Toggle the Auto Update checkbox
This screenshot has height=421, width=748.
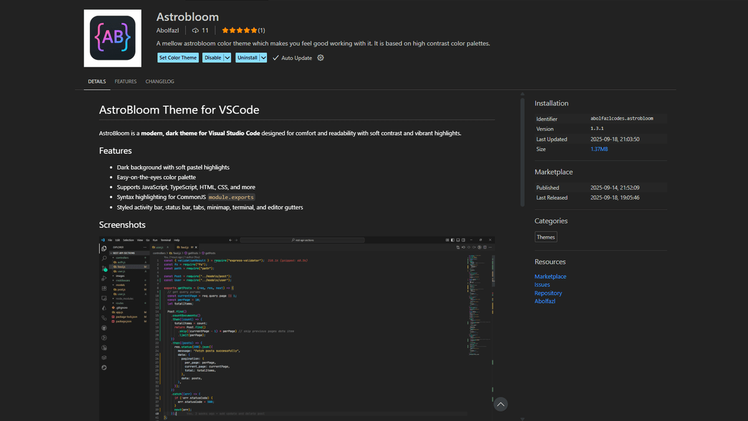(276, 58)
